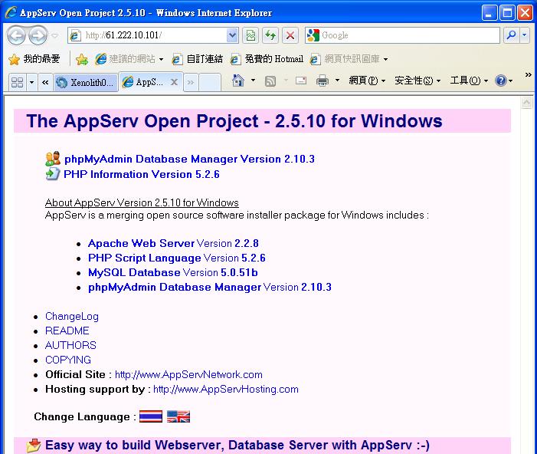The height and width of the screenshot is (454, 537).
Task: Run search with the magnifier button
Action: coord(511,35)
